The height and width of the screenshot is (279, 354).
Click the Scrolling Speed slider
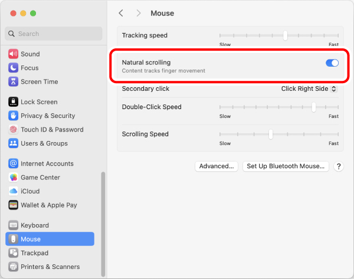[279, 134]
